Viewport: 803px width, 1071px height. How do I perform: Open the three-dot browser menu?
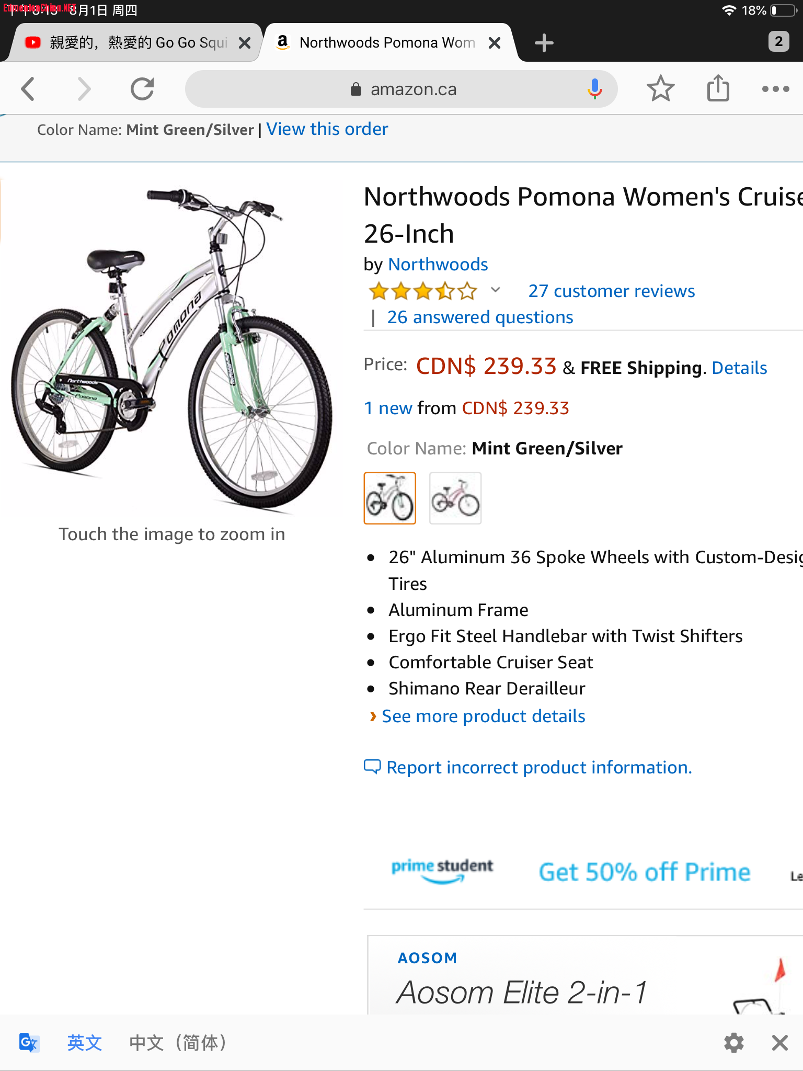(x=775, y=89)
